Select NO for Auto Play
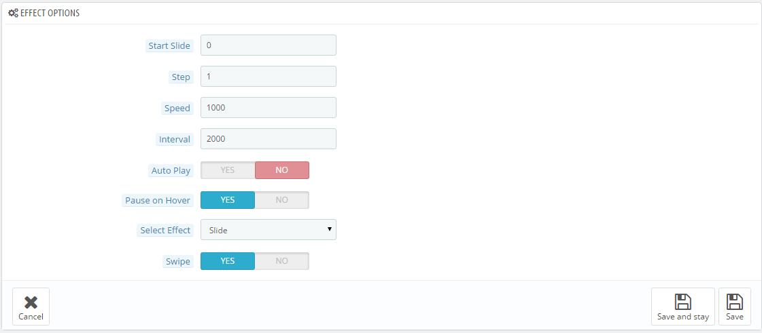The width and height of the screenshot is (762, 333). coord(282,170)
